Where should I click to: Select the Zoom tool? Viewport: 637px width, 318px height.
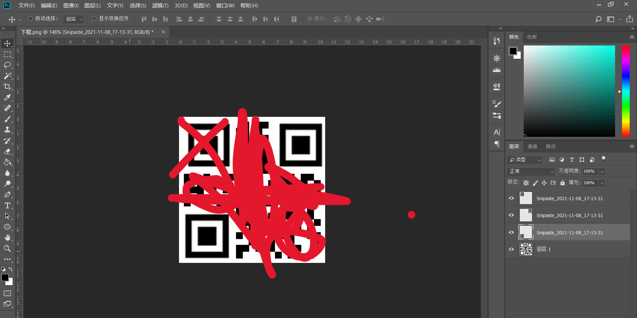tap(7, 248)
